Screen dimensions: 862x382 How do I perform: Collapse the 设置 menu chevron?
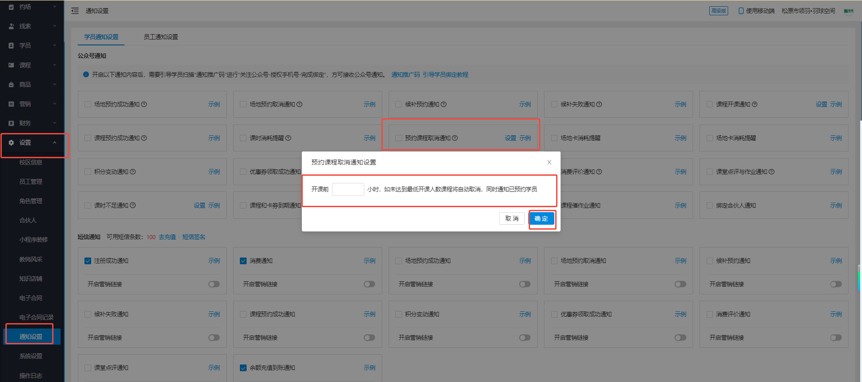click(55, 142)
